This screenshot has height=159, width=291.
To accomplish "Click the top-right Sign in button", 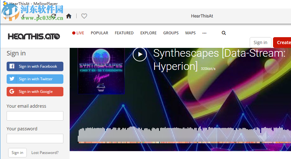I will click(260, 43).
